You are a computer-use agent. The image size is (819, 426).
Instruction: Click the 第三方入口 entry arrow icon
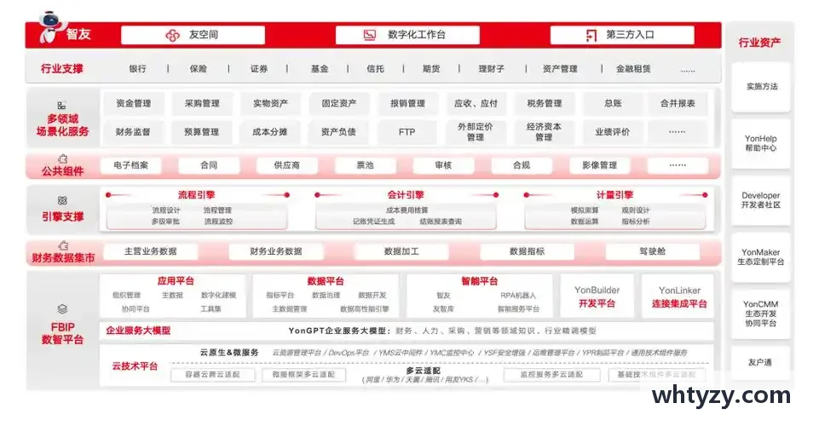[591, 36]
